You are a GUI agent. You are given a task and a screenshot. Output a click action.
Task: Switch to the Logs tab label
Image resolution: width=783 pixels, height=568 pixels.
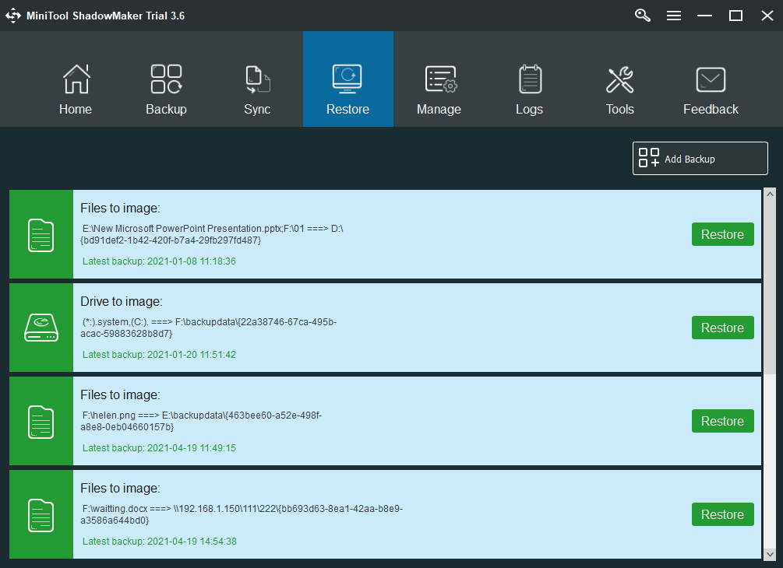point(529,110)
